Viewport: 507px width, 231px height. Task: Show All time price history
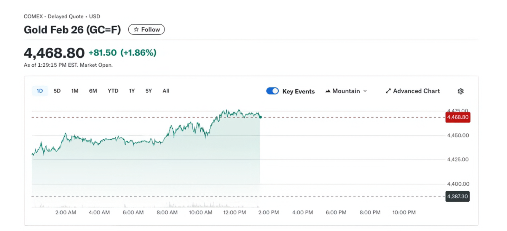click(166, 91)
